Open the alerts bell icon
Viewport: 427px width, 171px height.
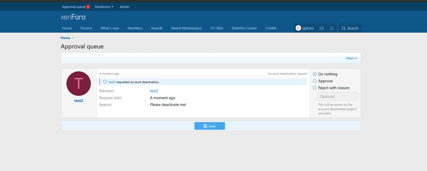click(x=332, y=28)
